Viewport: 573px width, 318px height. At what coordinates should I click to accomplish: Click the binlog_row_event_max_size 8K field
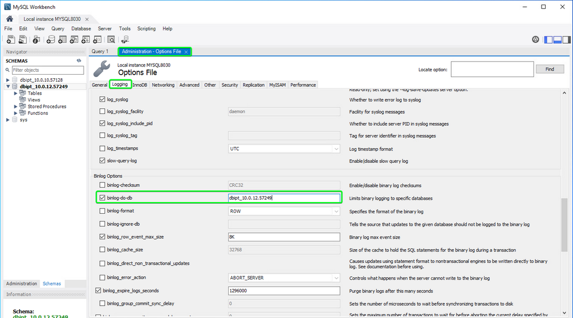[x=284, y=237]
